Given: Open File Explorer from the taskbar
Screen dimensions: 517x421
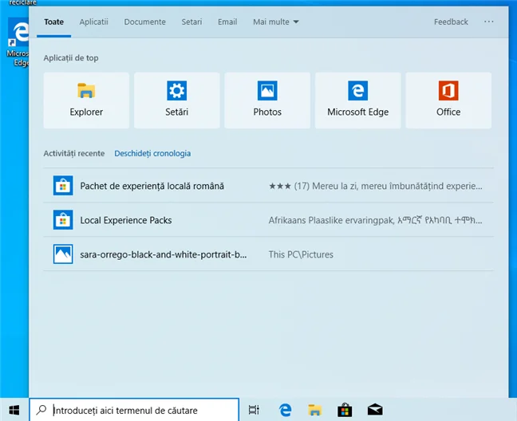Looking at the screenshot, I should (x=314, y=410).
